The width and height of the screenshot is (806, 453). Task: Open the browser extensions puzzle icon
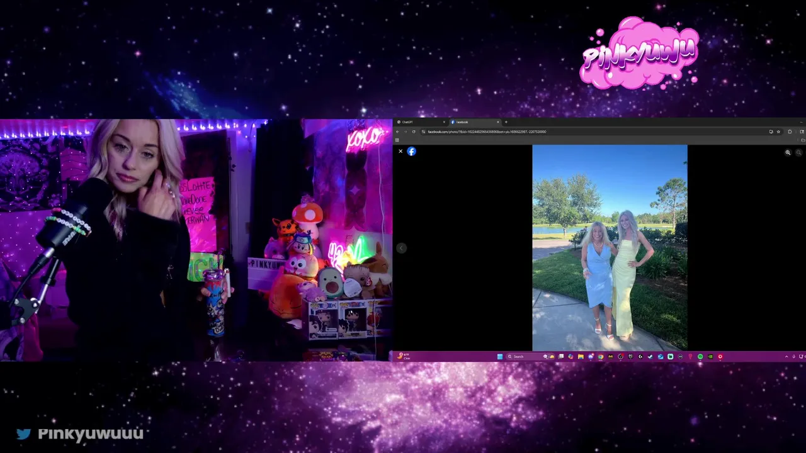tap(790, 131)
